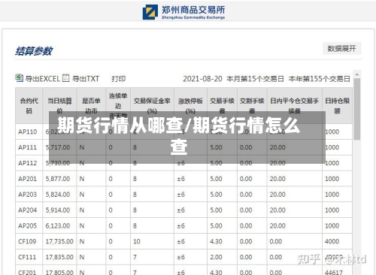This screenshot has width=376, height=275.
Task: Click the 本年第155个交易日 text
Action: (319, 79)
